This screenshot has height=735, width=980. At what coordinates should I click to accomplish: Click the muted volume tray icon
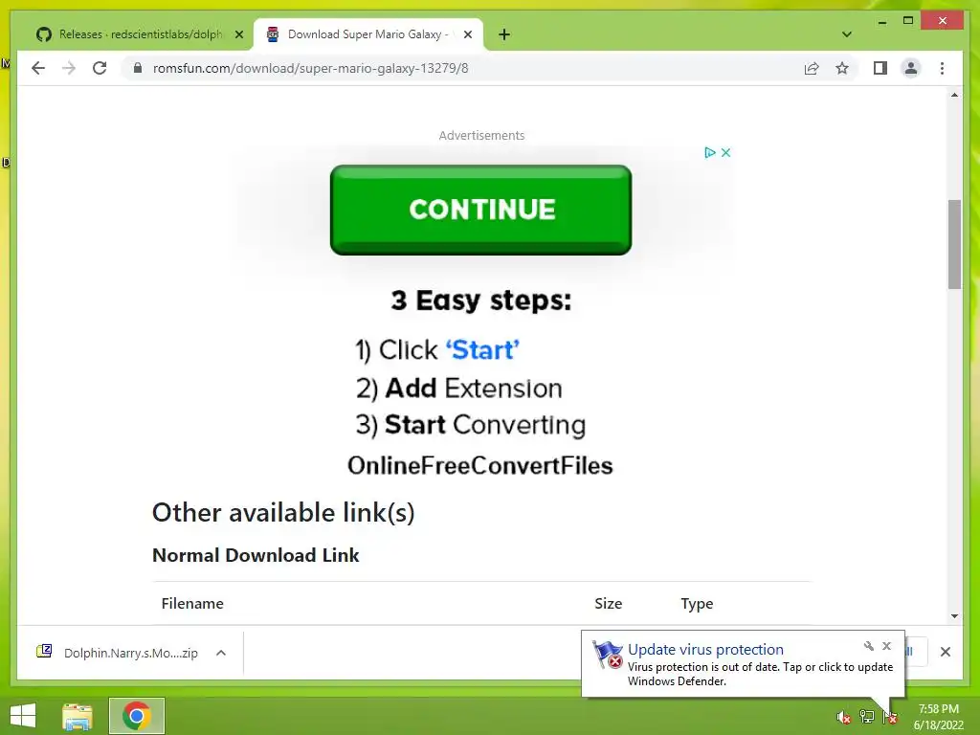[844, 718]
